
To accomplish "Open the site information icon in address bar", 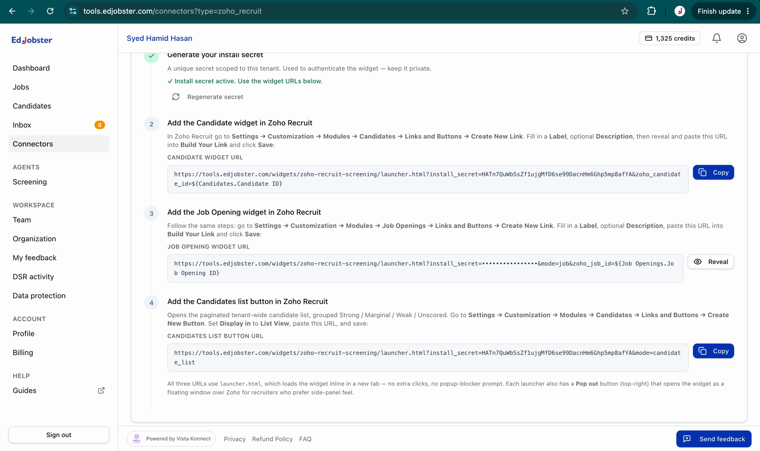I will [73, 11].
